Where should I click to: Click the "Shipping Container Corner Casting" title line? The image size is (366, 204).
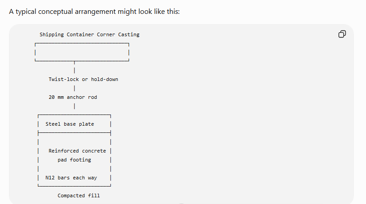[89, 34]
